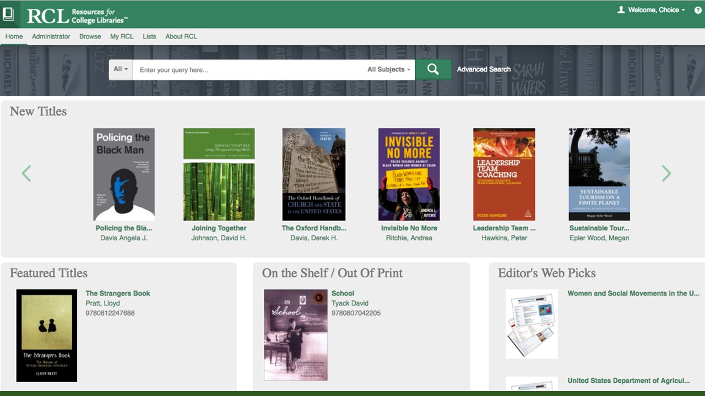Image resolution: width=705 pixels, height=396 pixels.
Task: Click the Policing the Black Man cover
Action: pyautogui.click(x=124, y=174)
